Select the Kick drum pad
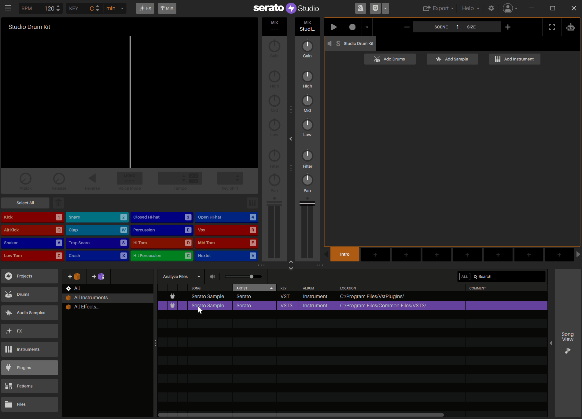Screen dimensions: 582x419 [x=32, y=217]
